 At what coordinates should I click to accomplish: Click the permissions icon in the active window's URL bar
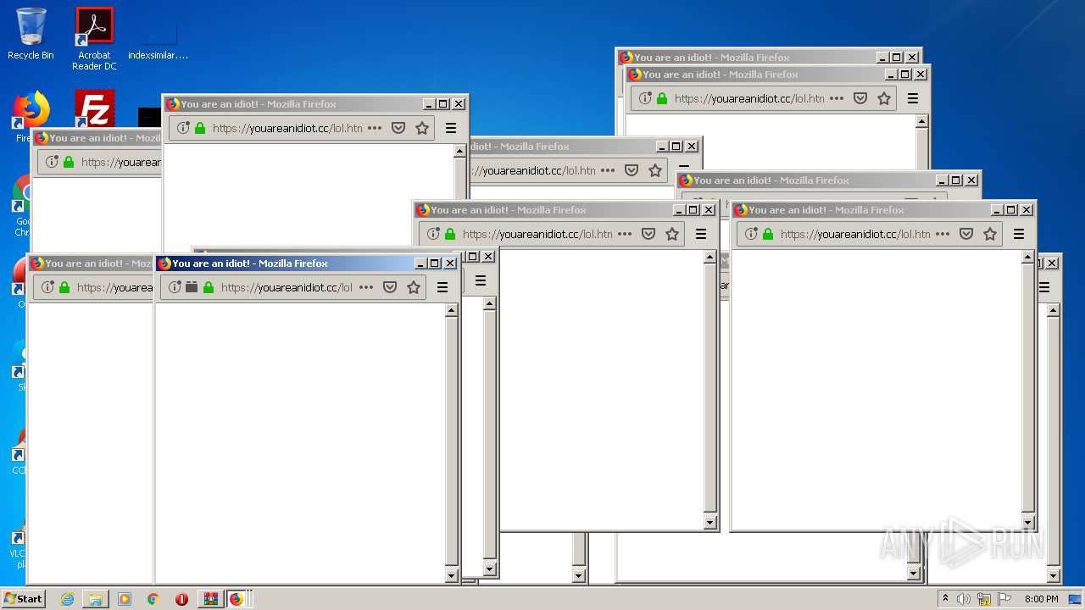[x=192, y=287]
